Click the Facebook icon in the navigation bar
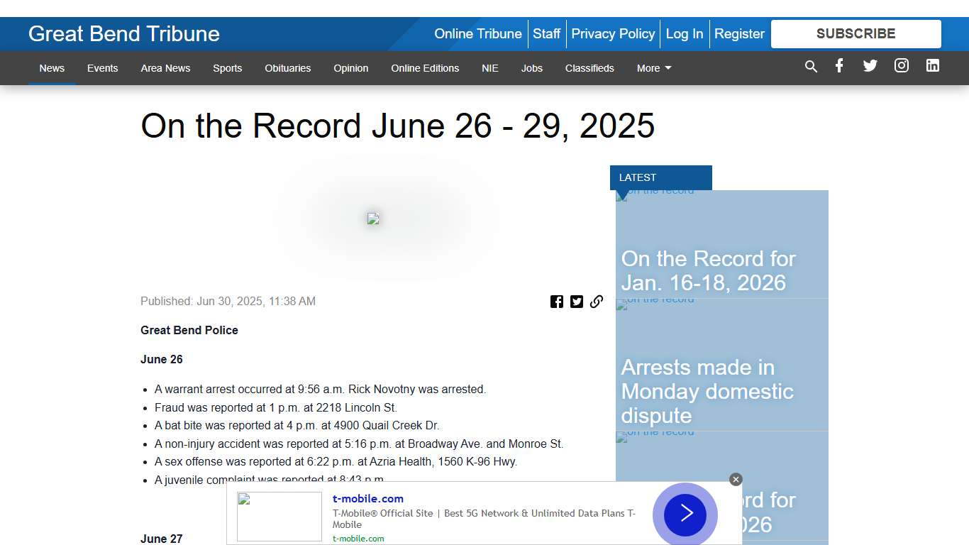The image size is (969, 545). click(839, 66)
